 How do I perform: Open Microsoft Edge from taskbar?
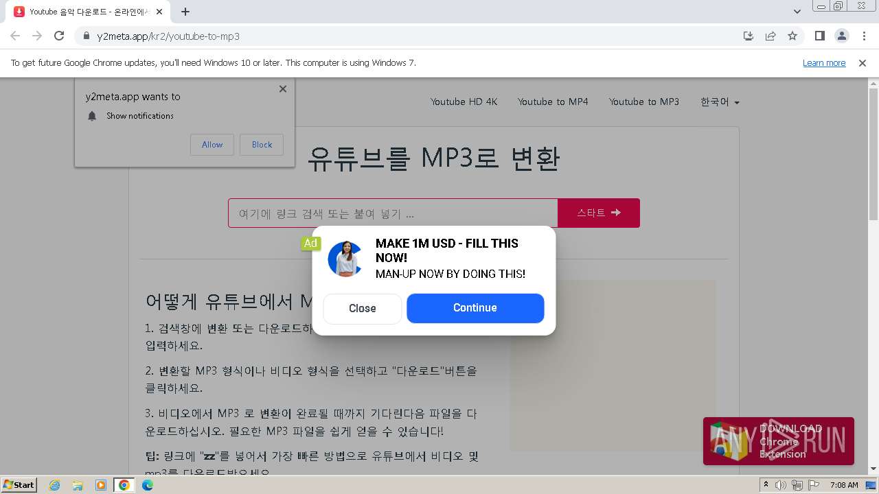click(148, 485)
